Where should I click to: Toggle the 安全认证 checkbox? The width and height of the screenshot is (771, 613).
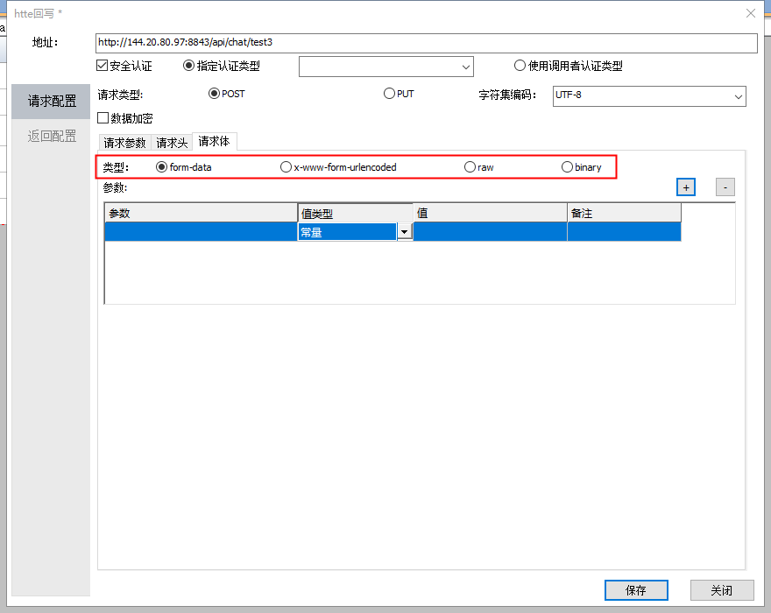(x=103, y=66)
